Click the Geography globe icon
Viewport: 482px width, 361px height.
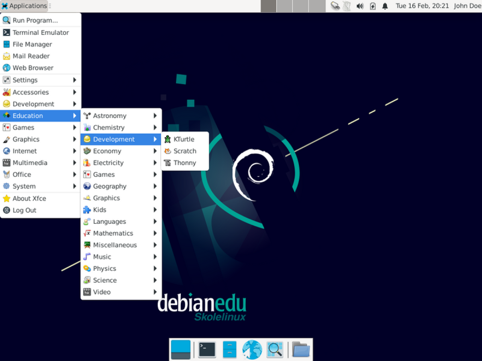point(87,186)
